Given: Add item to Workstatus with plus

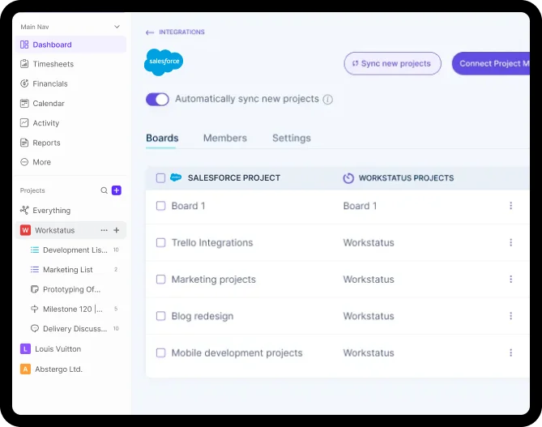Looking at the screenshot, I should pos(117,230).
